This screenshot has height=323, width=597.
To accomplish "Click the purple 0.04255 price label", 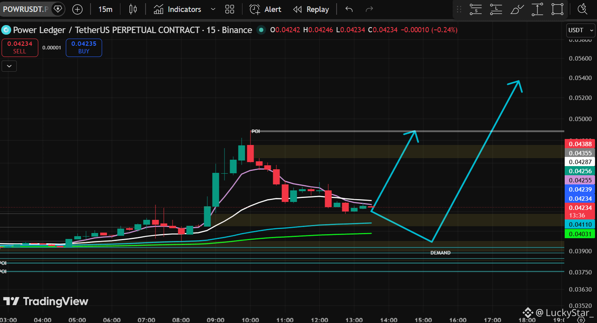I will (x=580, y=180).
